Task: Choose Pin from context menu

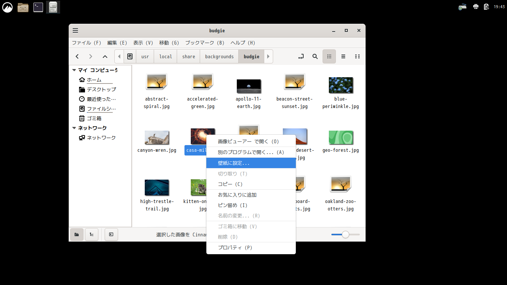Action: coord(251,205)
